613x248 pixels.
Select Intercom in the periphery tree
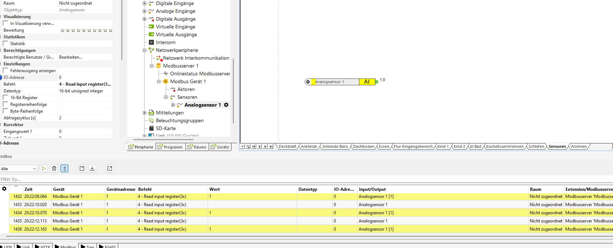coord(166,42)
